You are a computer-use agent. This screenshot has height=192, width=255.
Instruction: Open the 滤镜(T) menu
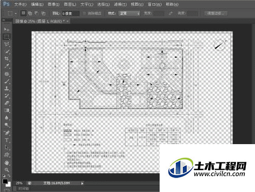120,4
